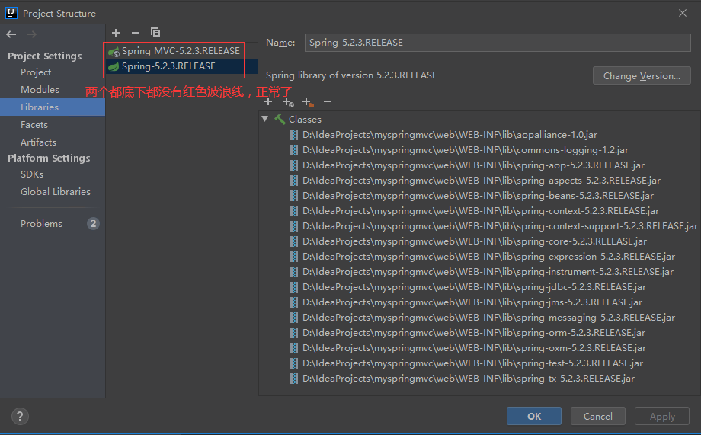The width and height of the screenshot is (701, 435).
Task: Add a new project library
Action: click(x=116, y=33)
